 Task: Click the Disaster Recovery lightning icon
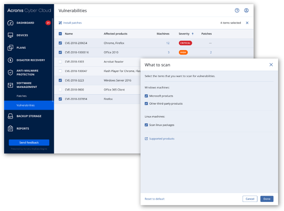click(10, 60)
